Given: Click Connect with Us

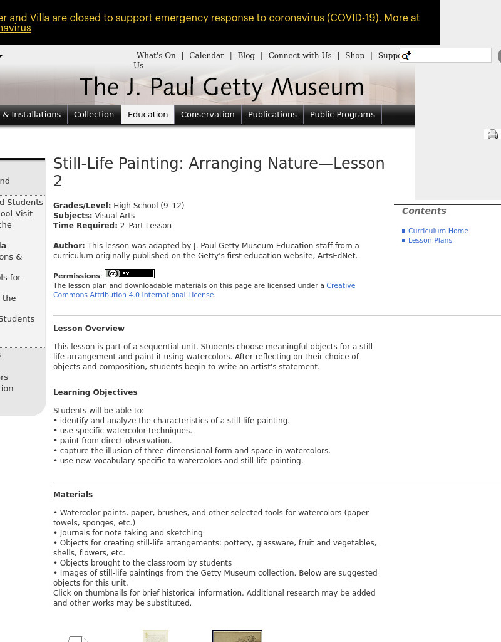Looking at the screenshot, I should click(x=299, y=55).
